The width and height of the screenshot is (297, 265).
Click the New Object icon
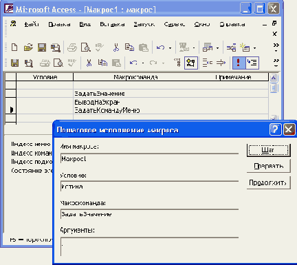pyautogui.click(x=245, y=47)
